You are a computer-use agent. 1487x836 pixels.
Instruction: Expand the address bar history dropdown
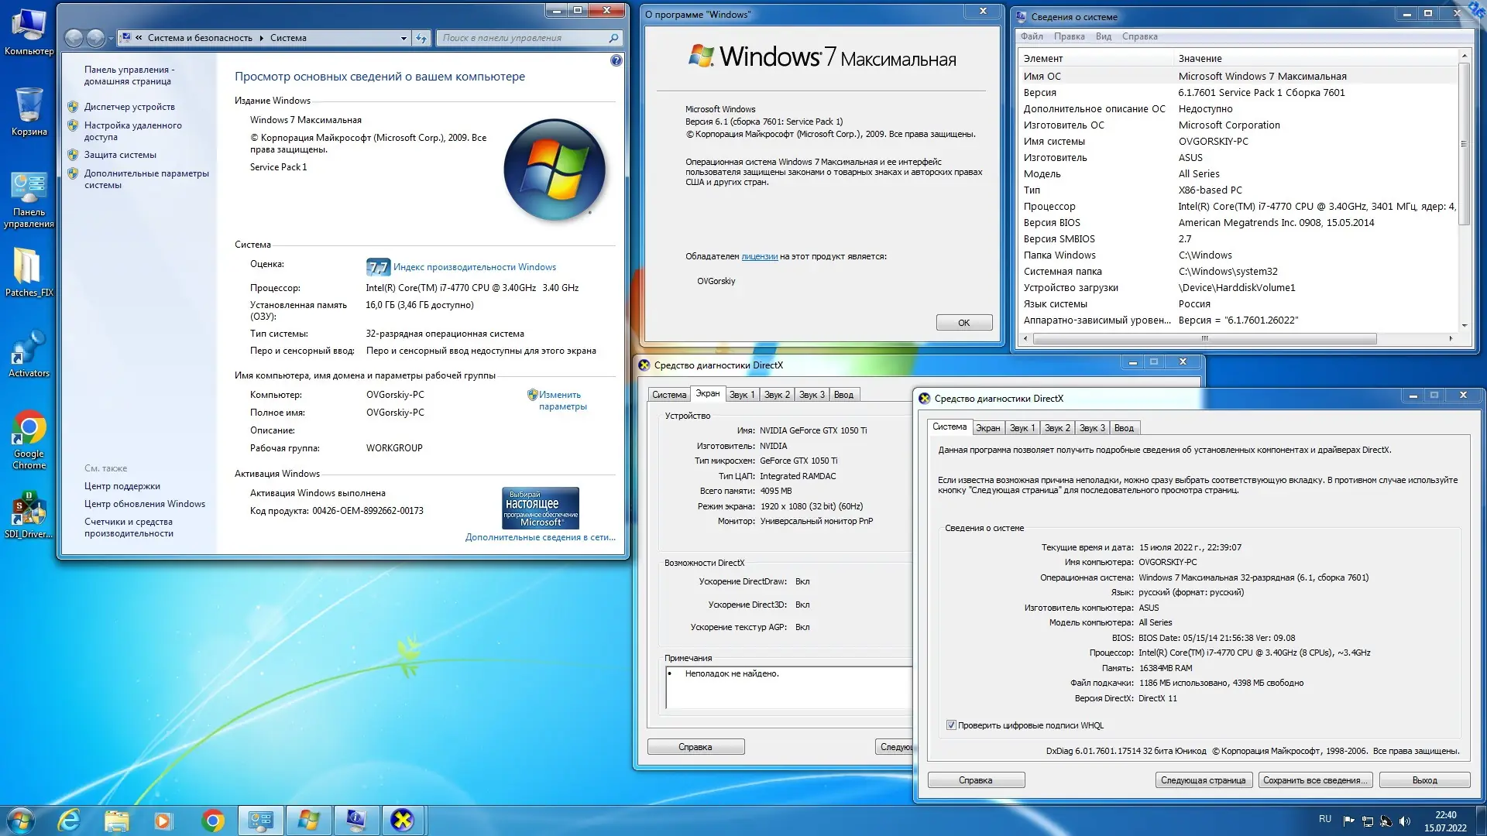tap(404, 38)
